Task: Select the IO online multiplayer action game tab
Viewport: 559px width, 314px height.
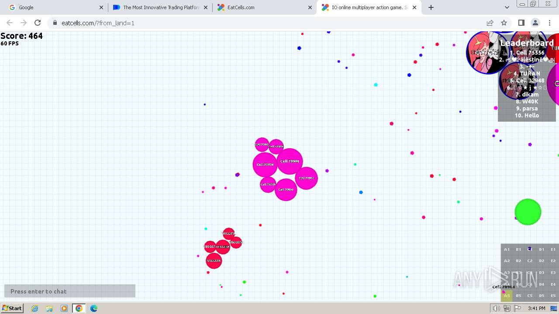Action: (x=369, y=7)
